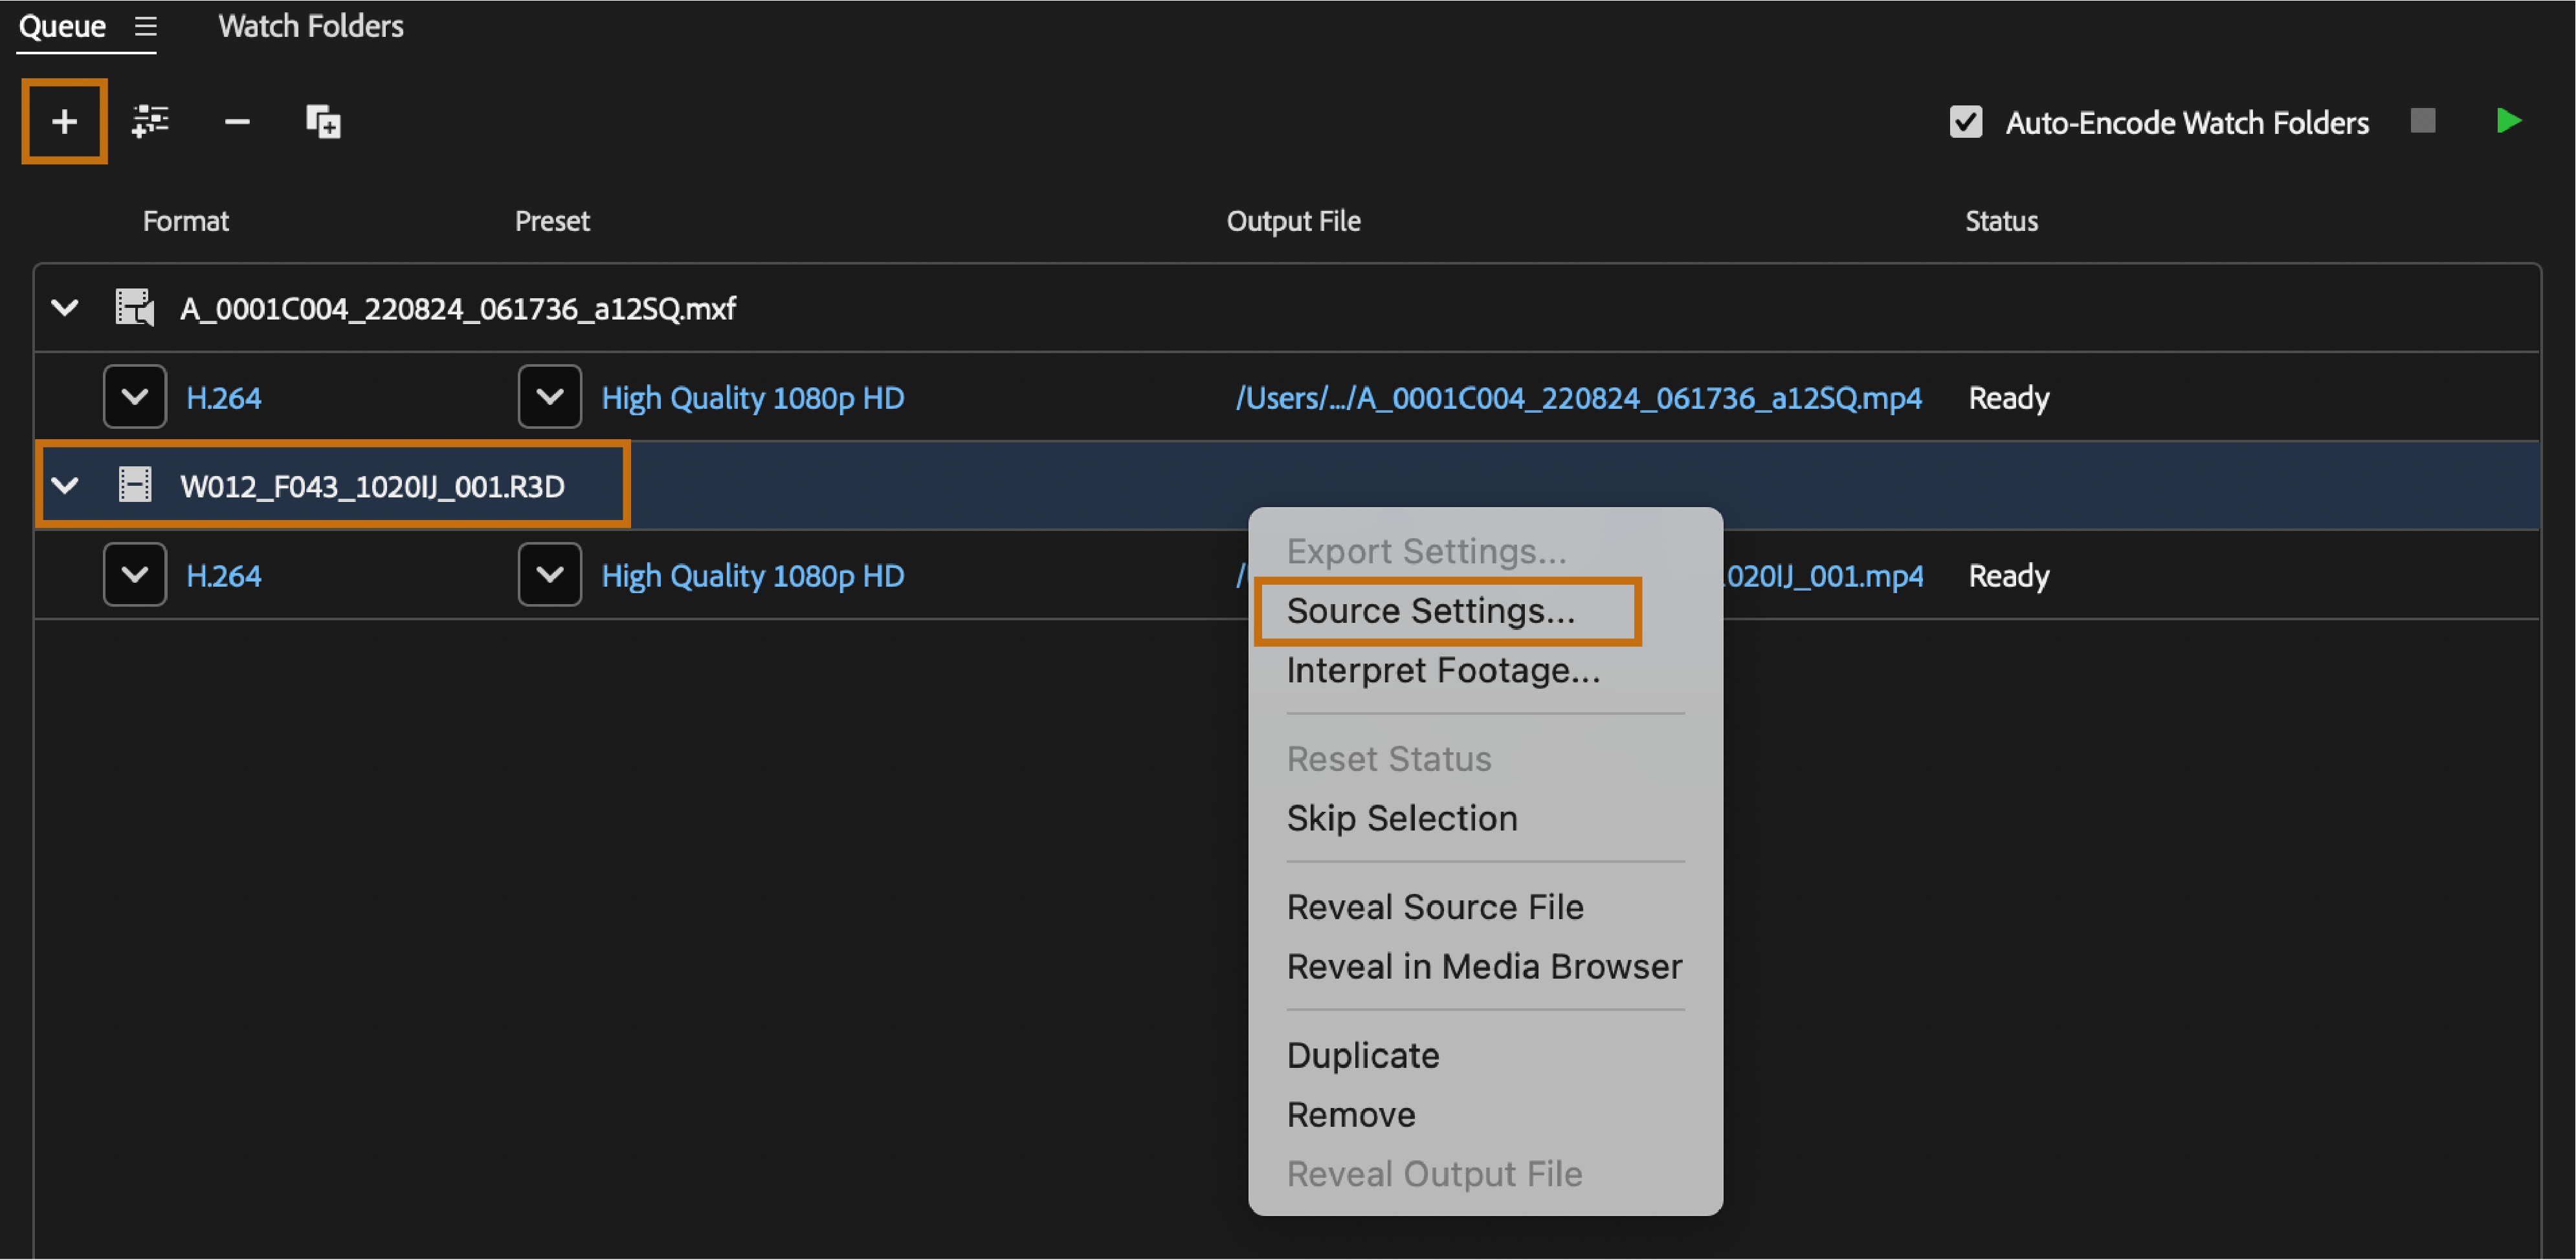Collapse the A_0001C004 mxf source row
This screenshot has height=1260, width=2576.
coord(65,308)
